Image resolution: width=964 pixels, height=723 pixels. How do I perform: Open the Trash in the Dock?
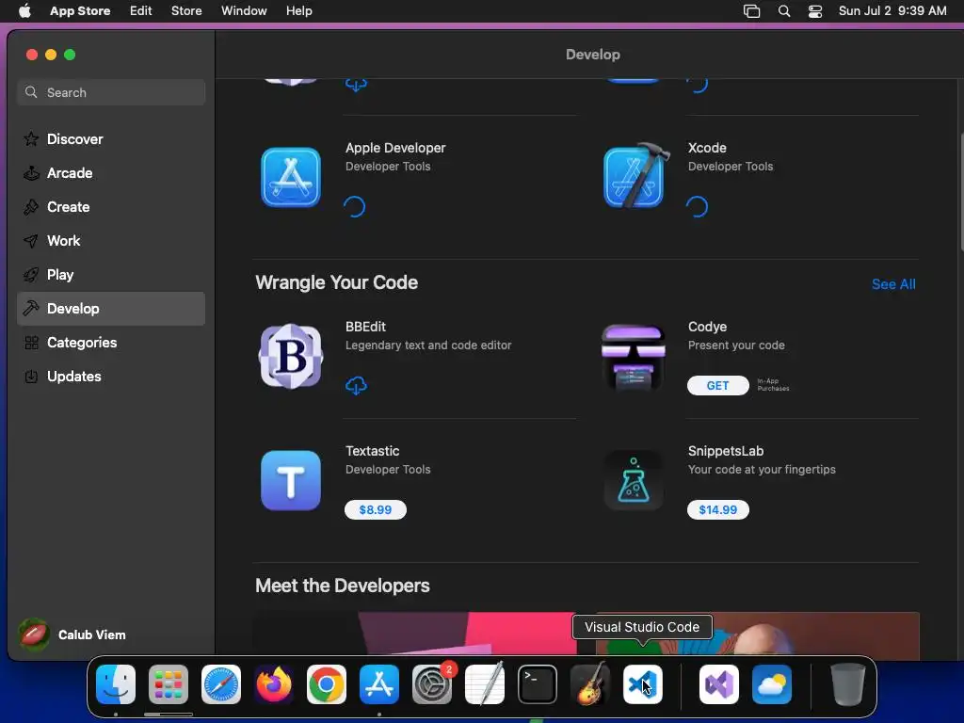coord(848,684)
